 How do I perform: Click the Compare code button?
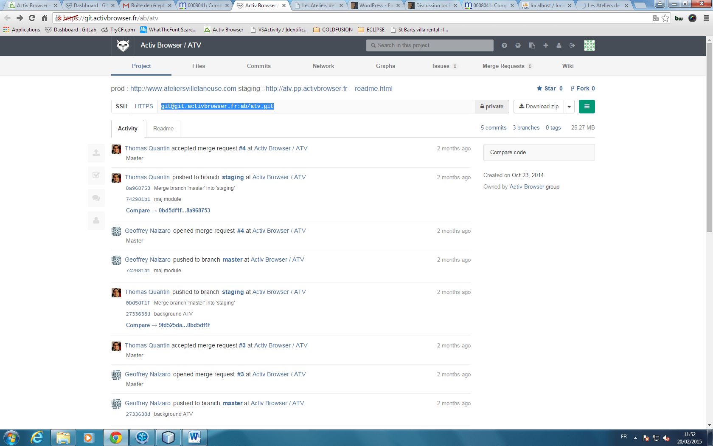coord(539,152)
